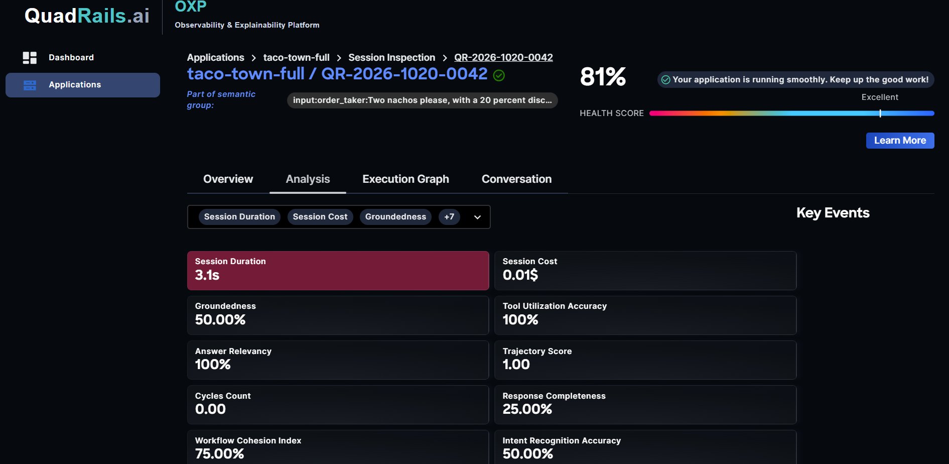Click the OXP platform title
This screenshot has height=464, width=949.
pos(191,7)
